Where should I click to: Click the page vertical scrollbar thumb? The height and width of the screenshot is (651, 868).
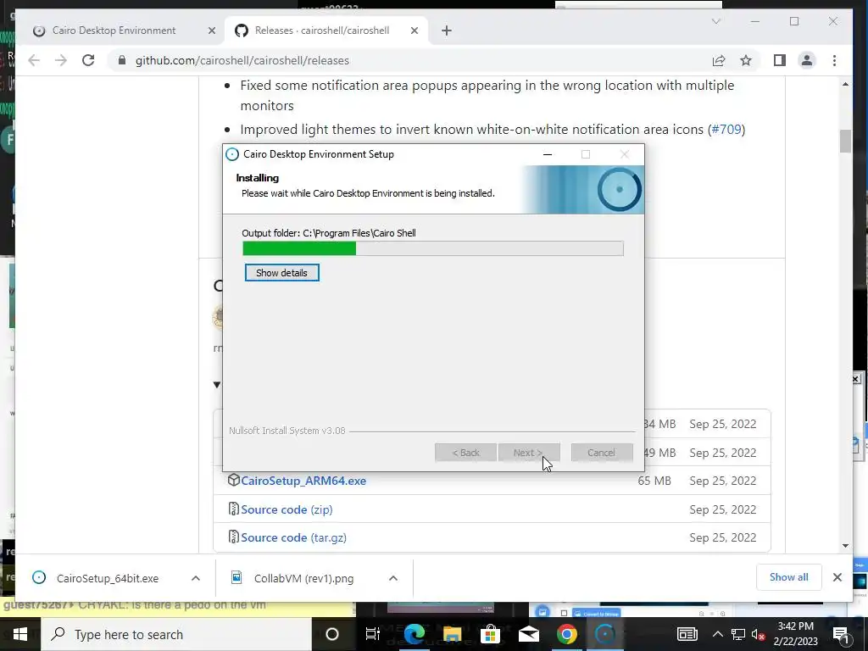[845, 141]
